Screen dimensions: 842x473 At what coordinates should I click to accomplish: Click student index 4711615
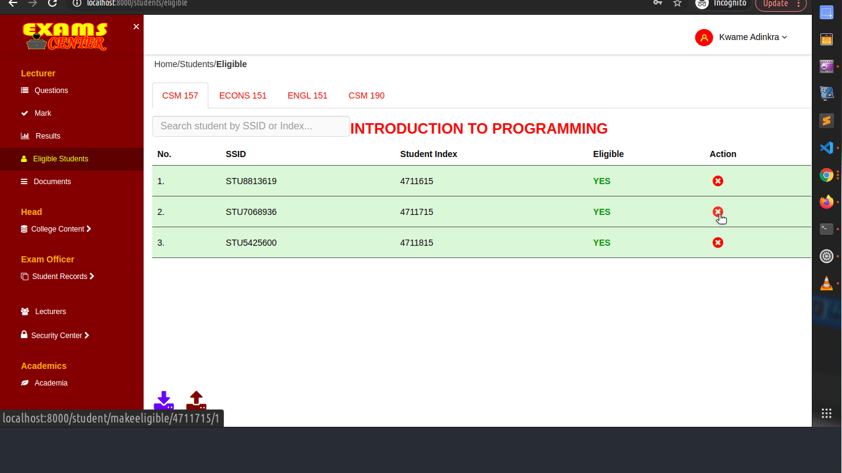417,181
